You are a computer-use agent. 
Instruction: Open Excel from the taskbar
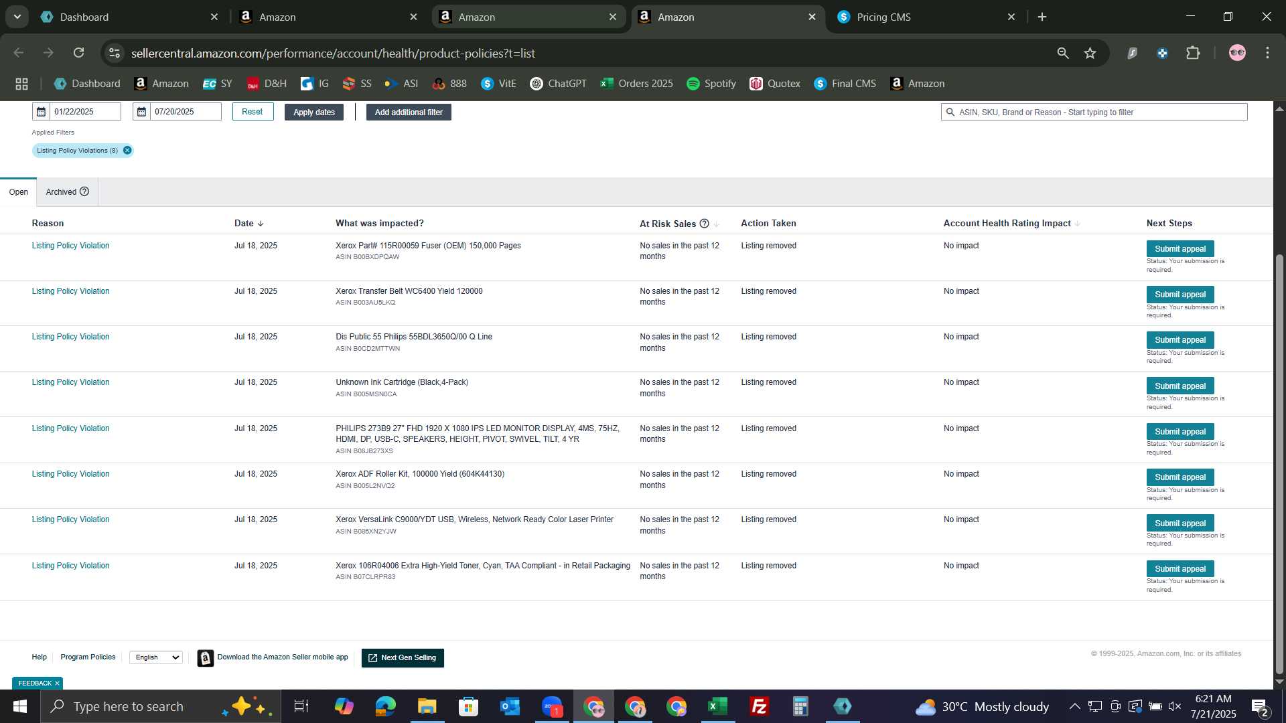718,706
